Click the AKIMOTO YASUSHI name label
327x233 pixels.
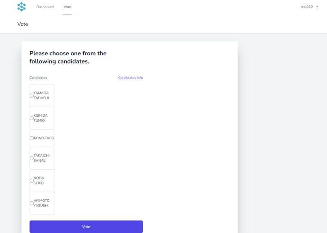point(41,203)
